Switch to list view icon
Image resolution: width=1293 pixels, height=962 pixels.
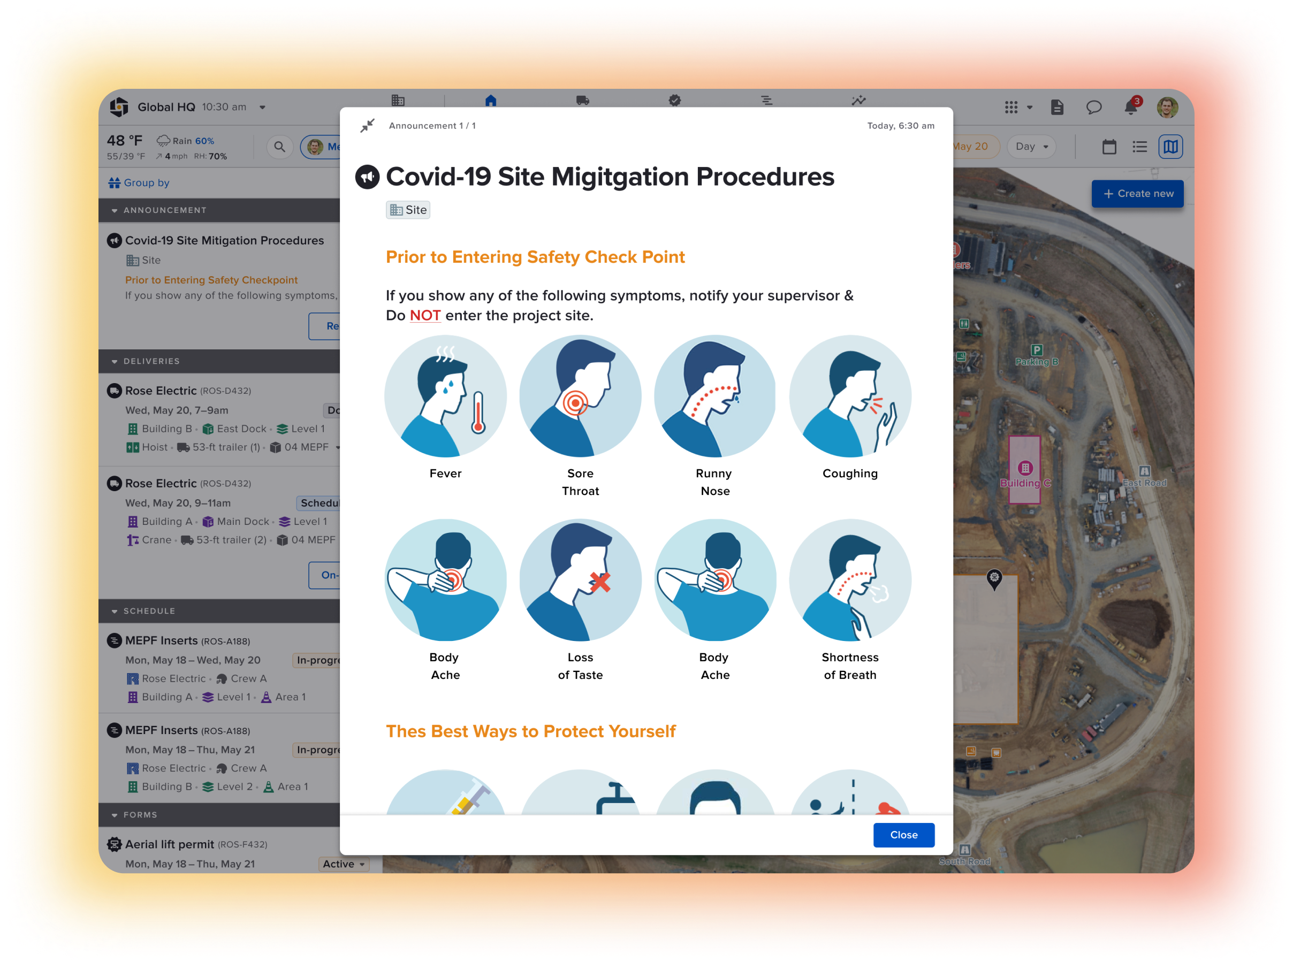(1139, 147)
